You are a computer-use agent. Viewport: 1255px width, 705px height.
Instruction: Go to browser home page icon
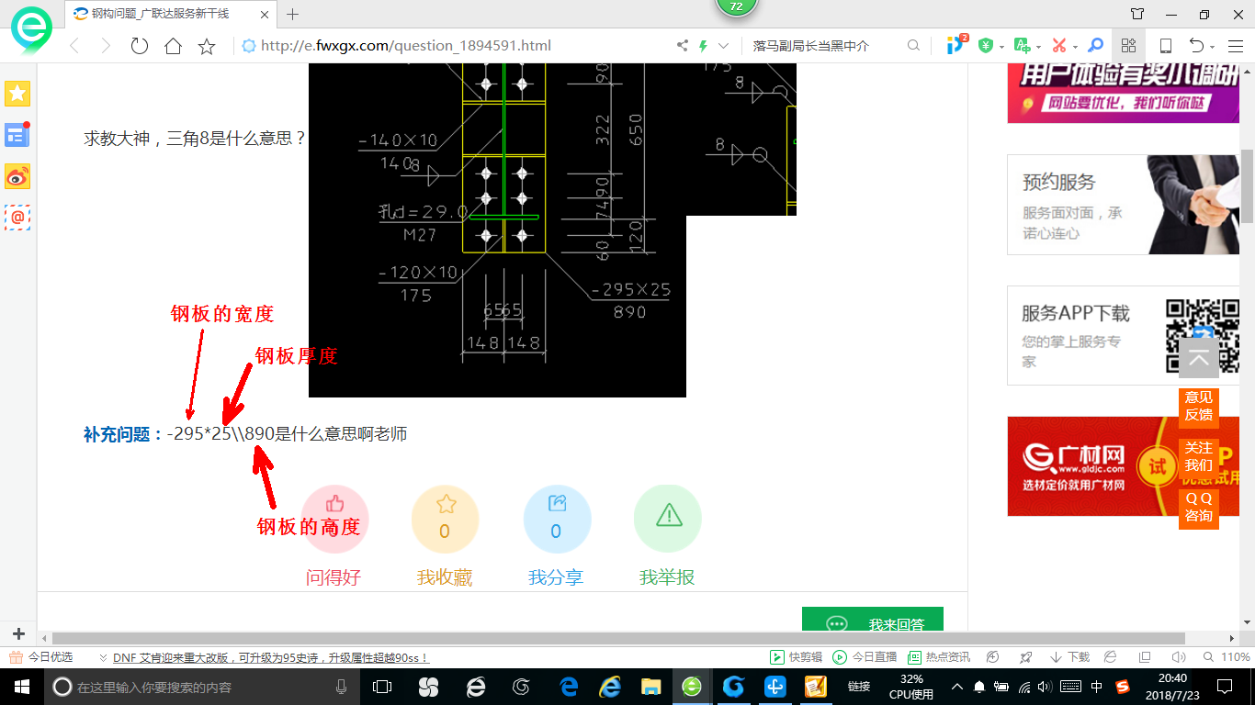(x=173, y=46)
